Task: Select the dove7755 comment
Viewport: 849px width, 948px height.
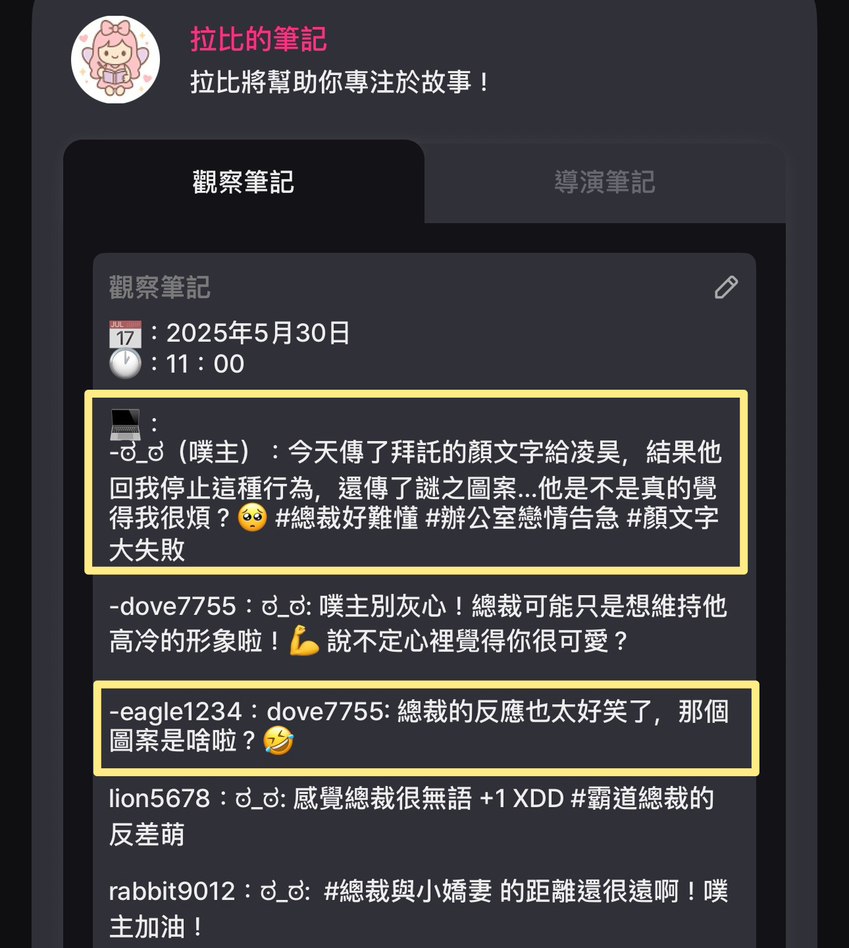Action: (x=418, y=623)
